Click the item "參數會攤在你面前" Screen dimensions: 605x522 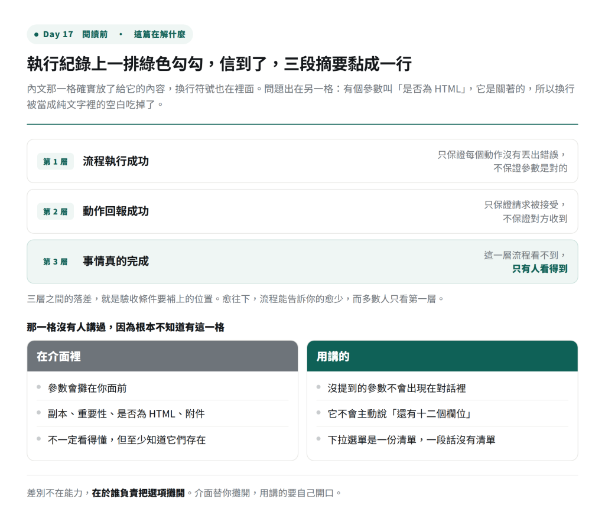[x=87, y=388]
